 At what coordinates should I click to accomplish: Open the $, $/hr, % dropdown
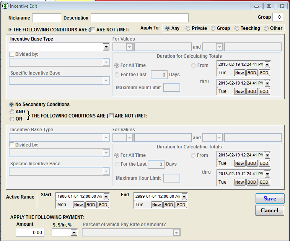[x=74, y=233]
